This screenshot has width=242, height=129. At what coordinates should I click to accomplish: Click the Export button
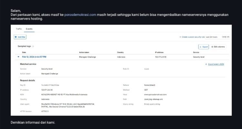pos(203,47)
